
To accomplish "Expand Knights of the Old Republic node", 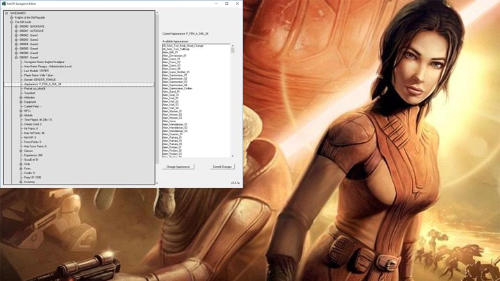I will (10, 17).
